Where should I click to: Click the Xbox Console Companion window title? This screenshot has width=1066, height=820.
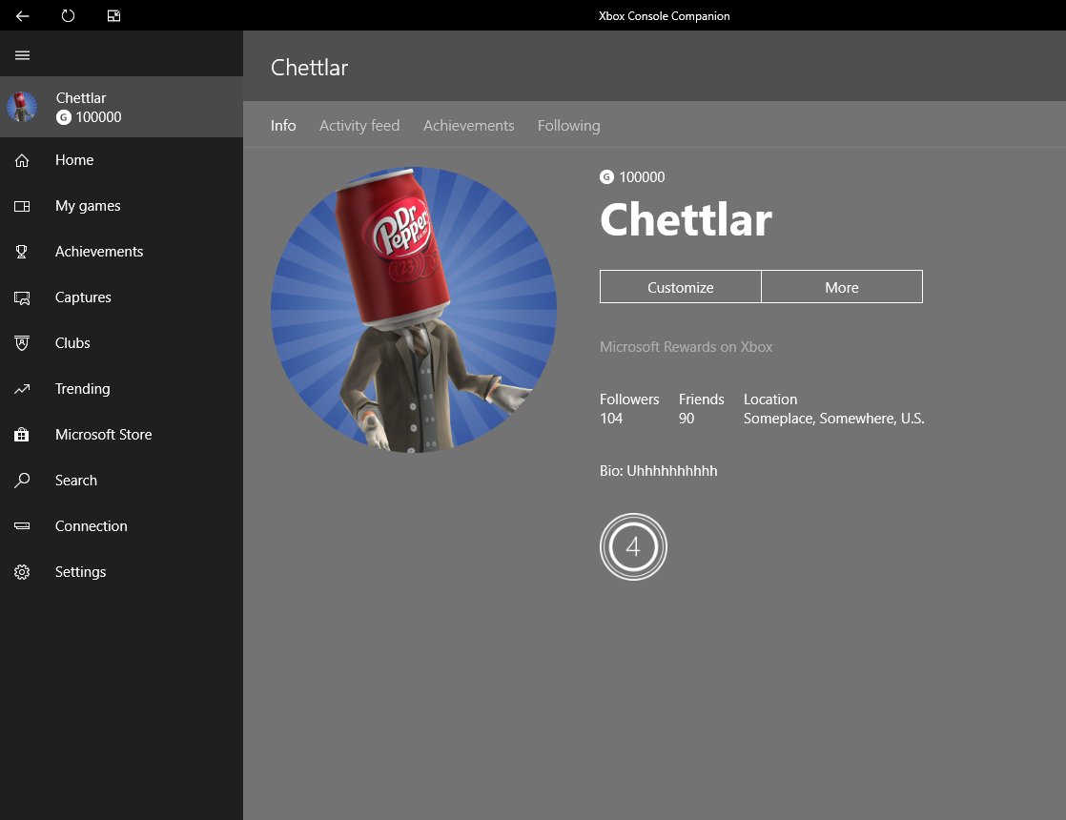click(x=665, y=15)
